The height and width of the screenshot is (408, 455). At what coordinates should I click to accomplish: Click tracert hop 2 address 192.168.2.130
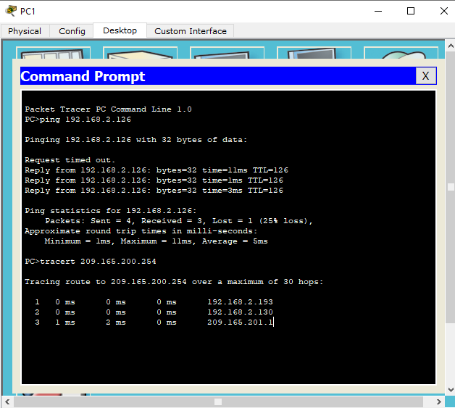point(240,312)
